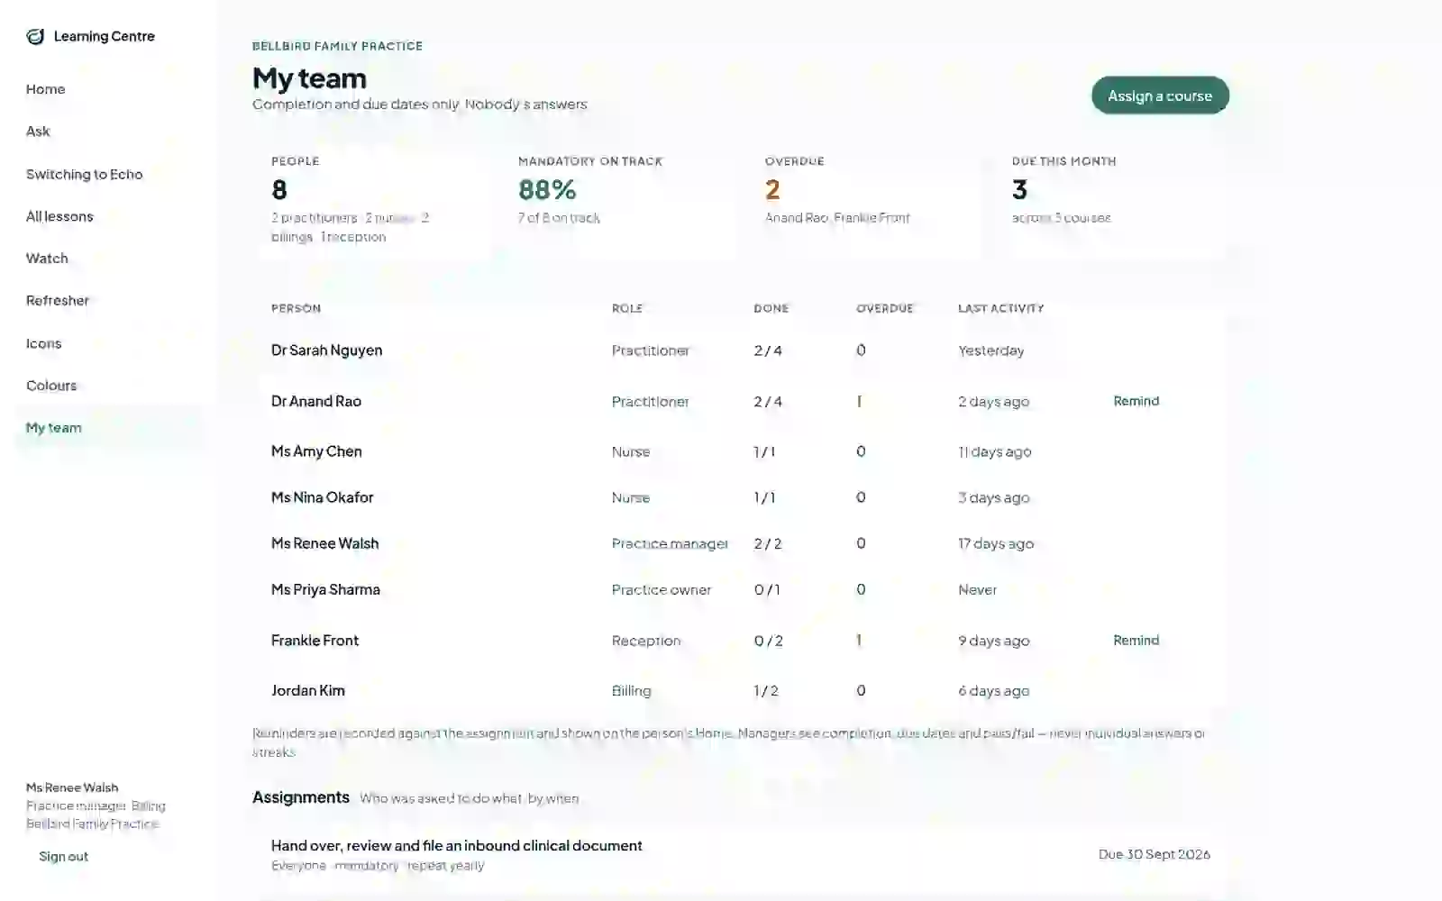Click the People count of 8

point(279,190)
